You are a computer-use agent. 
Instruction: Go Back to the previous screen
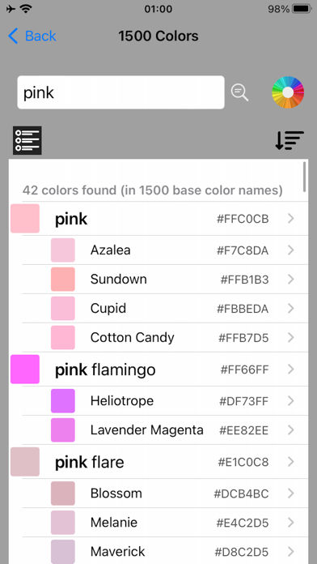point(32,36)
